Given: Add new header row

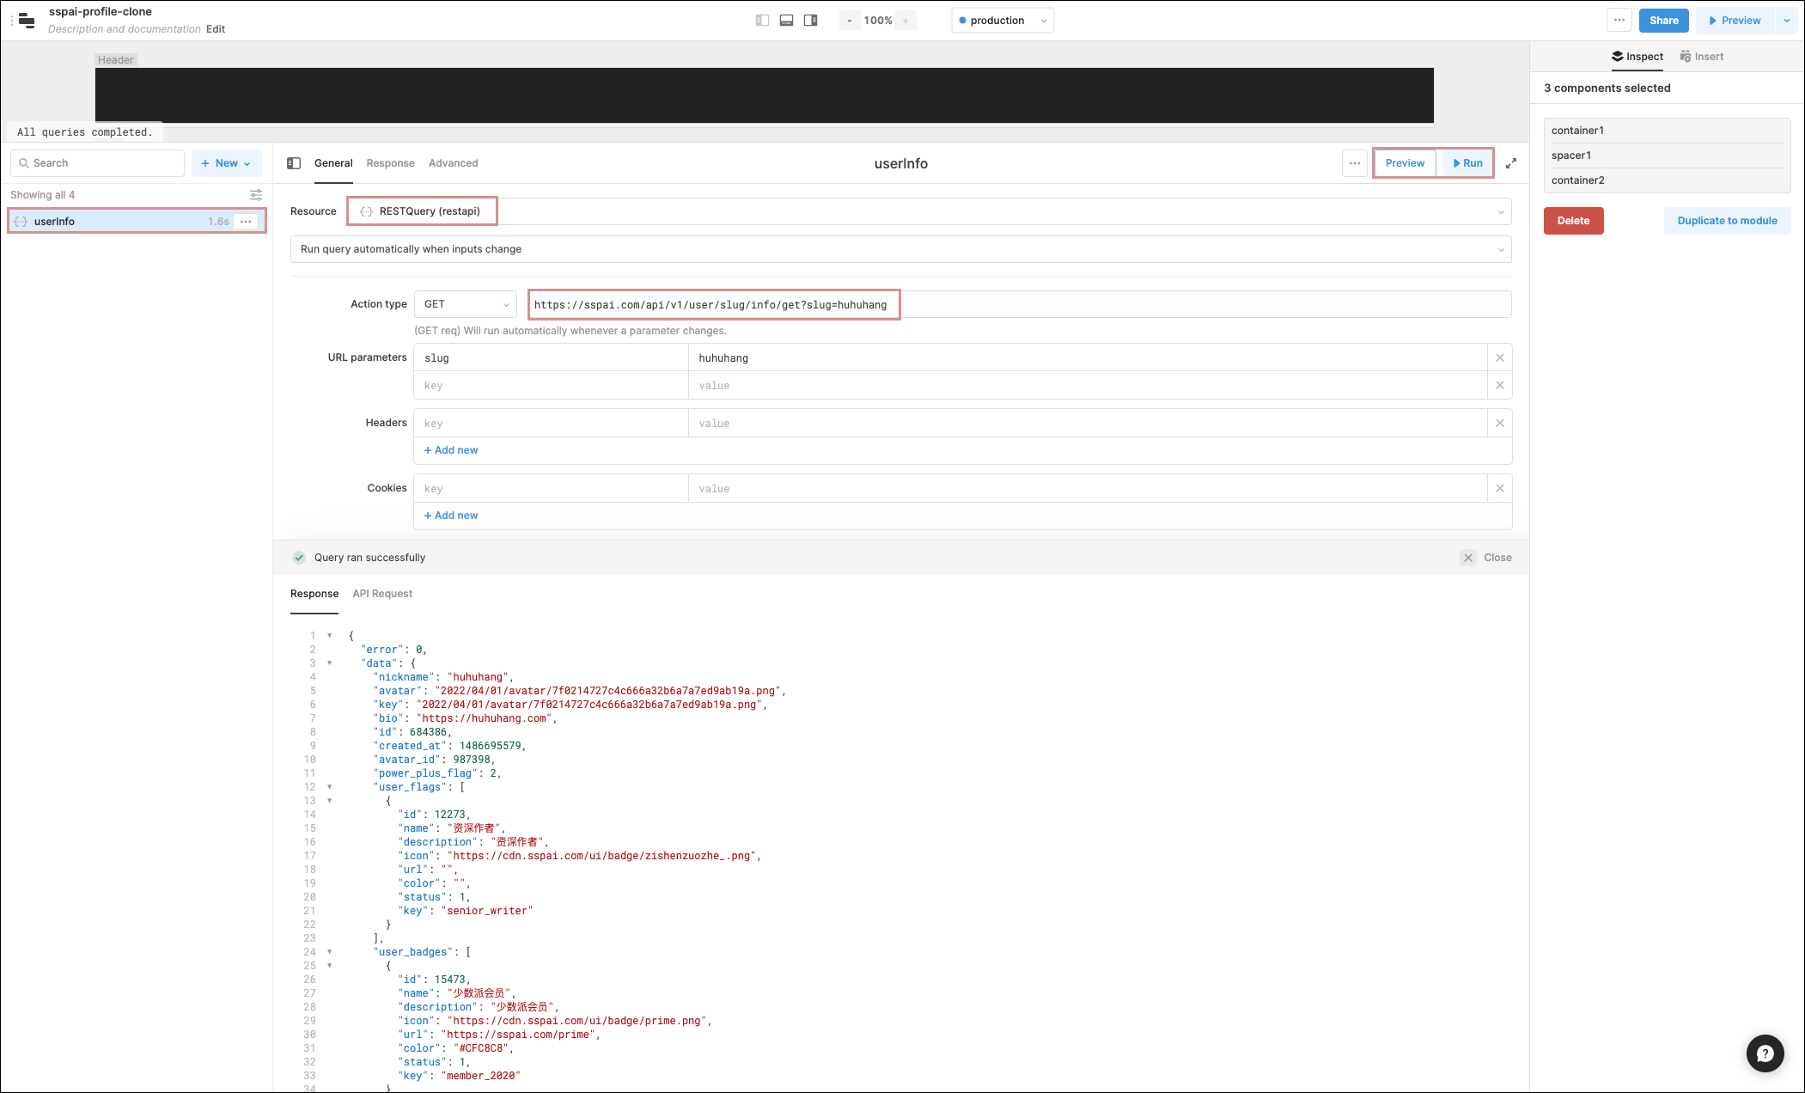Looking at the screenshot, I should 451,450.
